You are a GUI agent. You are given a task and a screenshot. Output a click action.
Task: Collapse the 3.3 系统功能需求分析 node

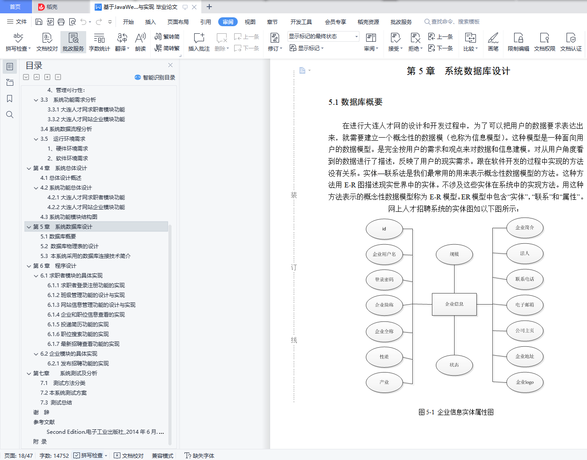pyautogui.click(x=36, y=100)
